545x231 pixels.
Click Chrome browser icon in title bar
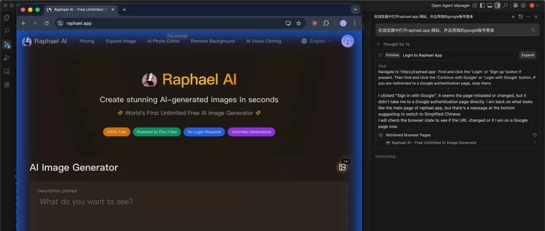click(x=515, y=6)
